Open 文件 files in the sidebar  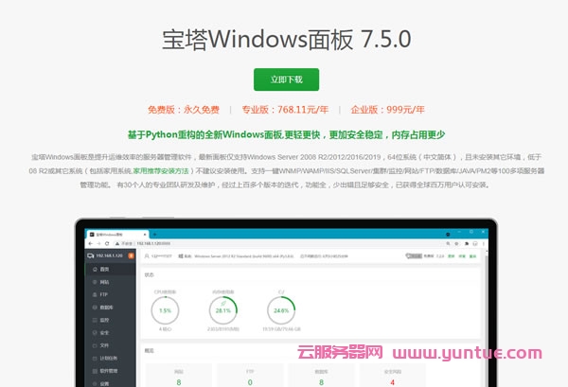tap(105, 345)
